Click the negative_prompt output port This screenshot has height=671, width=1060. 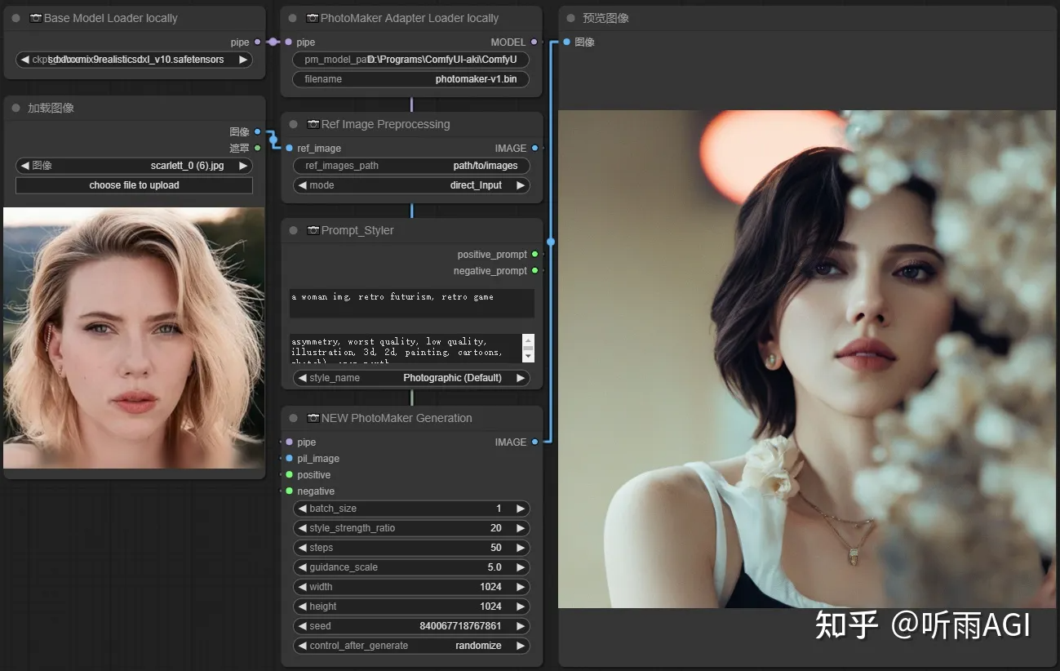point(534,270)
